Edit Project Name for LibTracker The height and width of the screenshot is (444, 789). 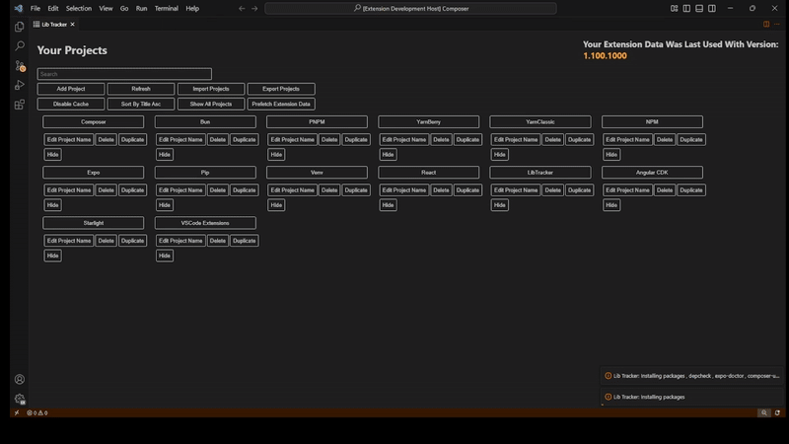516,190
